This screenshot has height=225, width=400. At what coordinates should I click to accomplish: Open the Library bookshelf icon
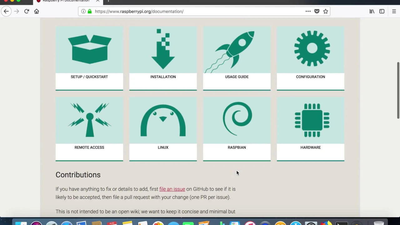tap(372, 11)
